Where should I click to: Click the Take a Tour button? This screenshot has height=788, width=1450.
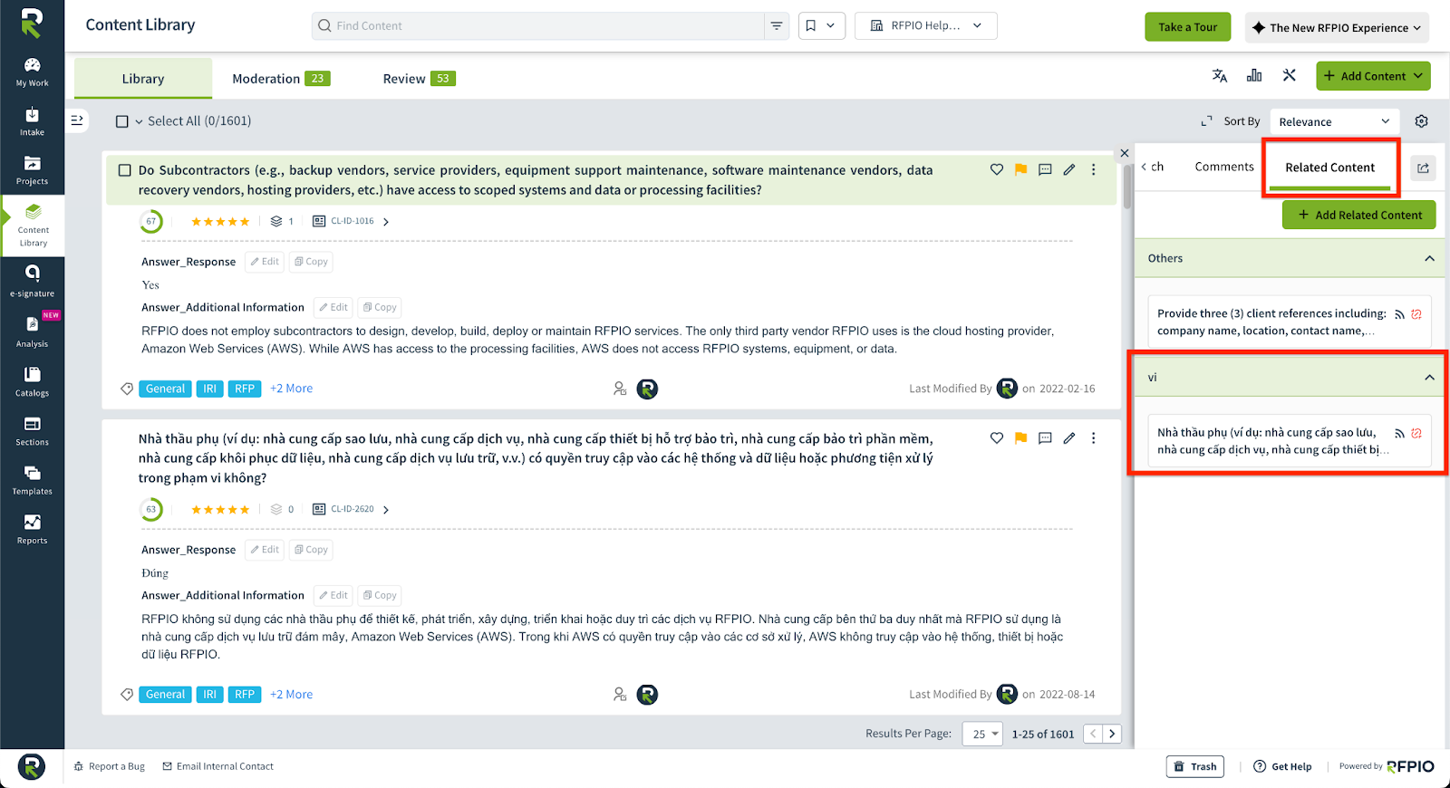tap(1187, 27)
